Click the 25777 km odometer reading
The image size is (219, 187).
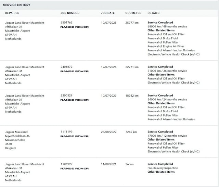tap(132, 23)
